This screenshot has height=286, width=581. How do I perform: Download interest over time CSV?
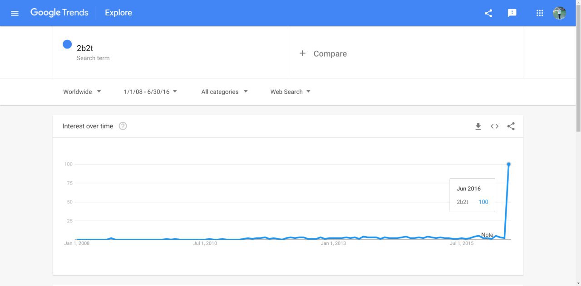(x=478, y=126)
